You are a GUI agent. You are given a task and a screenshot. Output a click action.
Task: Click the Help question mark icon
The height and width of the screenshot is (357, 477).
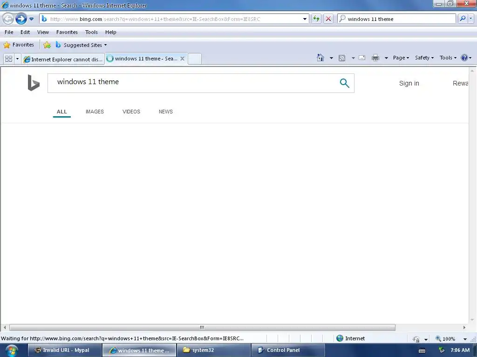pyautogui.click(x=464, y=58)
